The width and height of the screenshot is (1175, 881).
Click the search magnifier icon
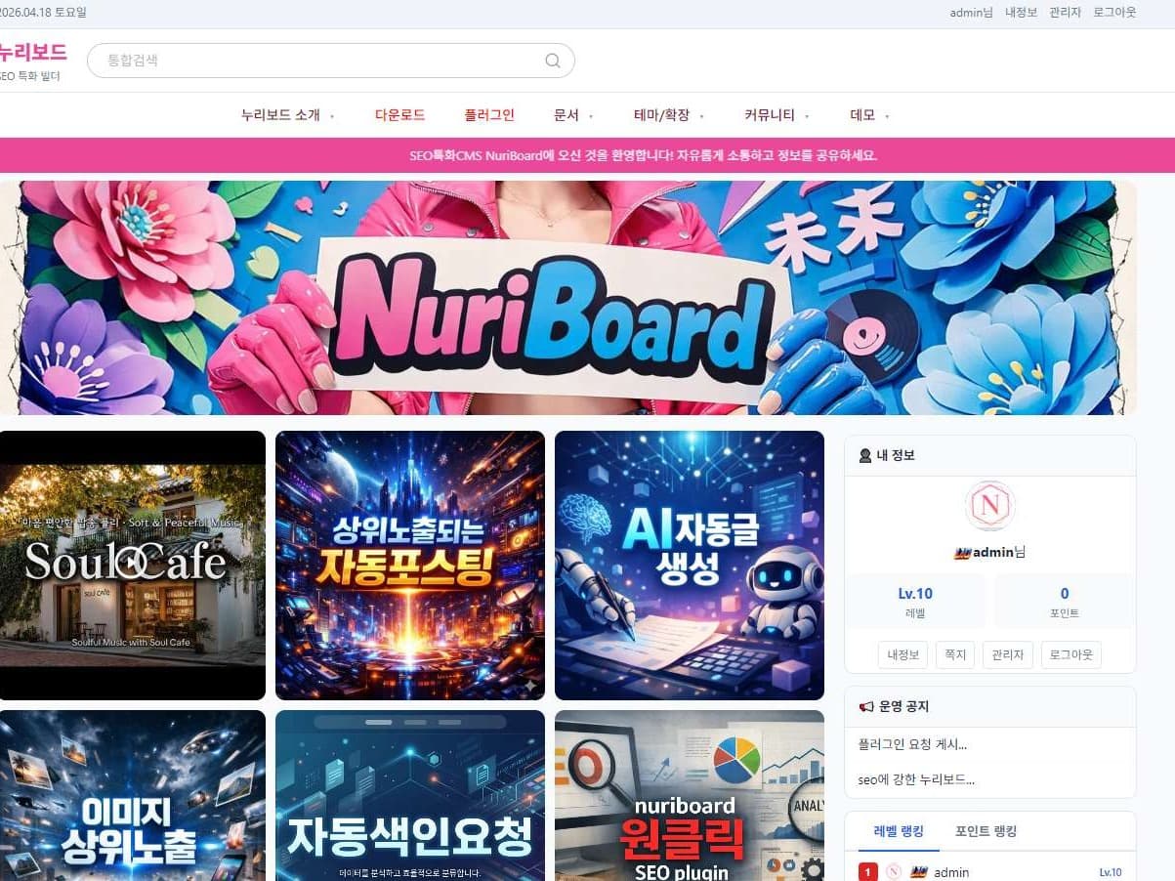click(553, 61)
